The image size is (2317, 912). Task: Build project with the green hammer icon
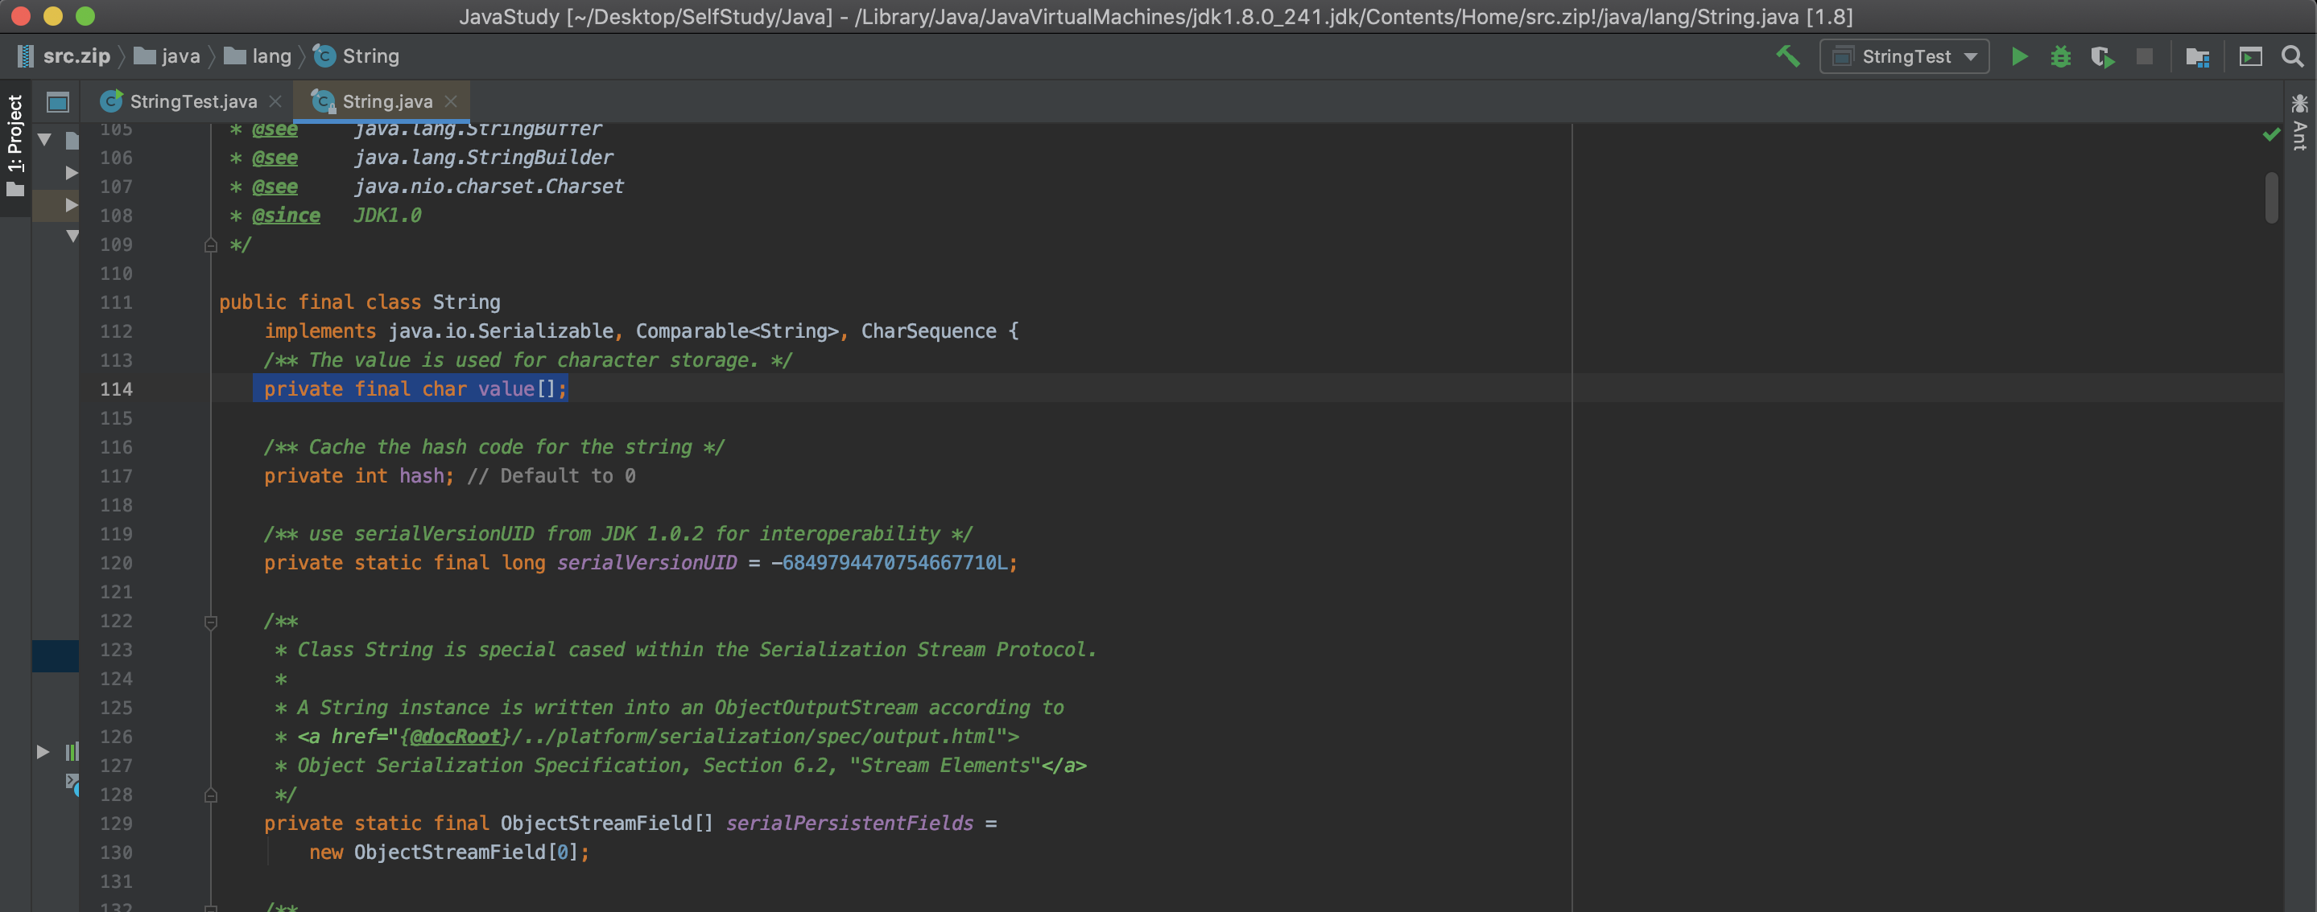pos(1787,56)
